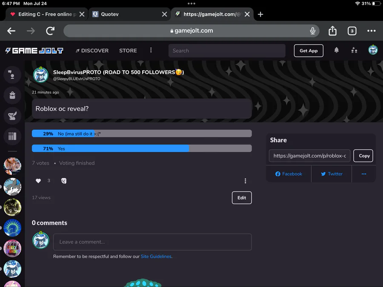The height and width of the screenshot is (287, 383).
Task: Close the gamejolt.com tab
Action: pos(247,14)
